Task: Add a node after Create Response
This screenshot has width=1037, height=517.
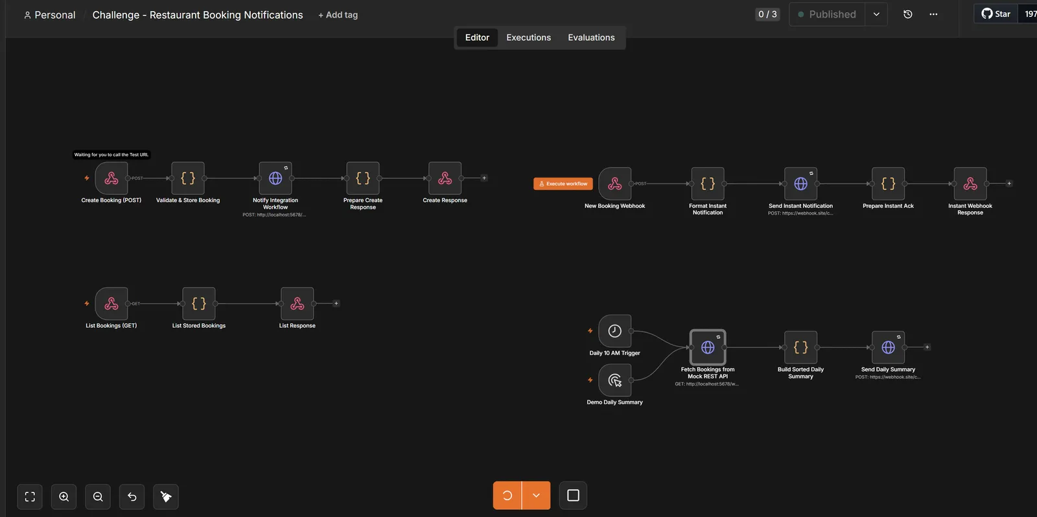Action: tap(484, 178)
